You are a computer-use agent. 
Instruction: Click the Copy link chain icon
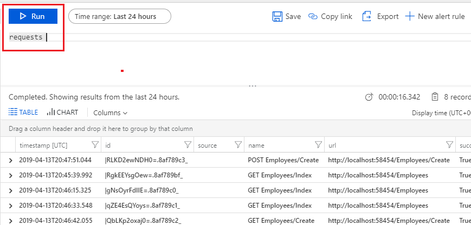pos(313,16)
